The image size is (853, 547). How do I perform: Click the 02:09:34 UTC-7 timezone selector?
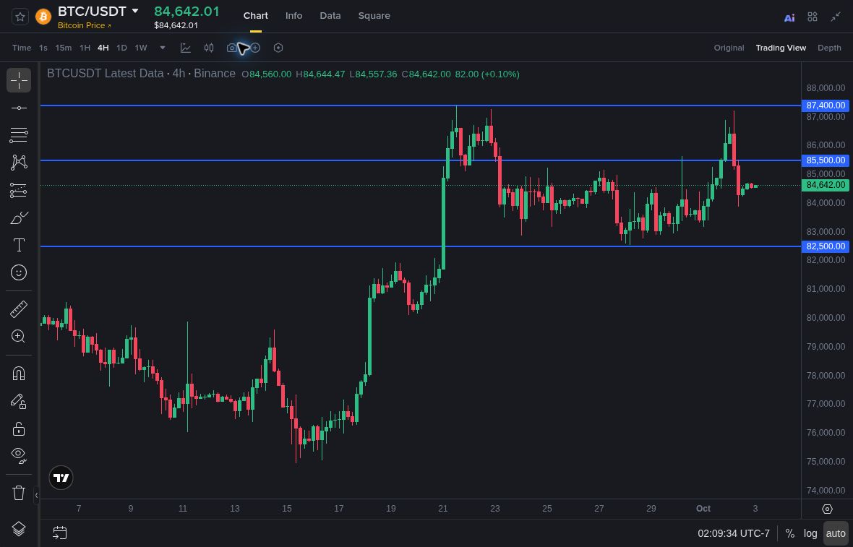pyautogui.click(x=733, y=533)
